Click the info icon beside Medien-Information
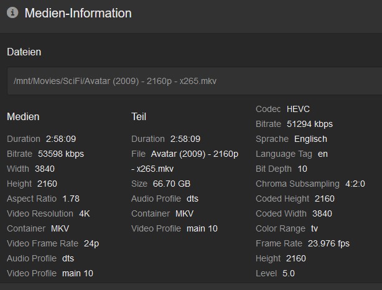This screenshot has height=290, width=382. pos(12,13)
